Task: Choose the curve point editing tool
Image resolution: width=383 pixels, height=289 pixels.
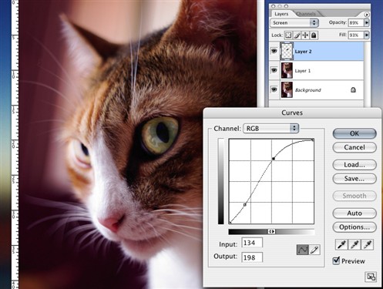Action: pos(302,250)
